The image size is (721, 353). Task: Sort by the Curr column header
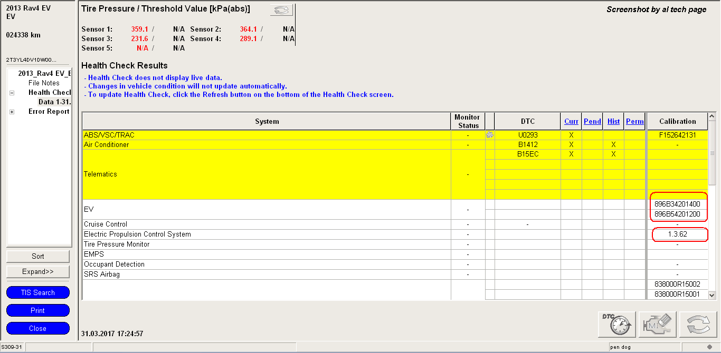coord(571,121)
